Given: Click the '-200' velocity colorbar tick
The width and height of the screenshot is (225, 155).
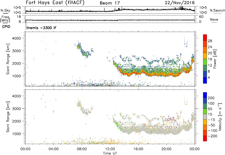Looking at the screenshot, I should (213, 136).
